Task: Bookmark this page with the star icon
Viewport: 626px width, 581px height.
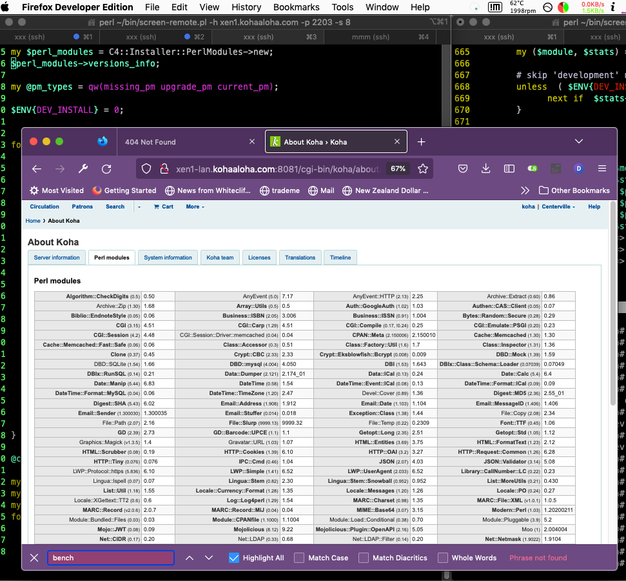Action: click(x=423, y=168)
